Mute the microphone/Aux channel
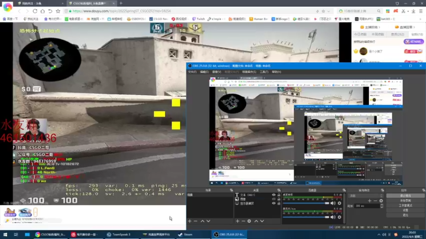 (333, 217)
